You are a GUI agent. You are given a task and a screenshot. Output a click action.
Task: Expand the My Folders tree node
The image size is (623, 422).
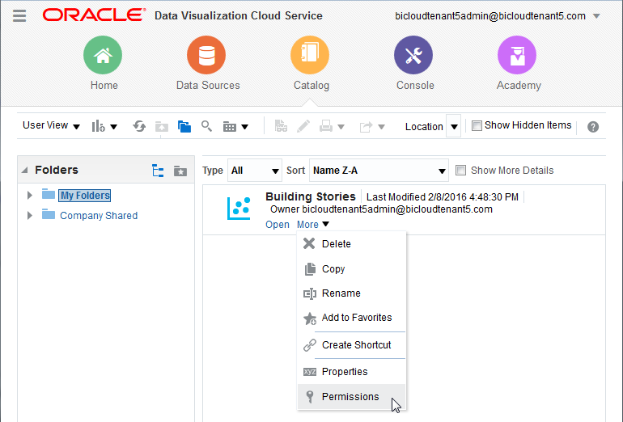pos(29,195)
